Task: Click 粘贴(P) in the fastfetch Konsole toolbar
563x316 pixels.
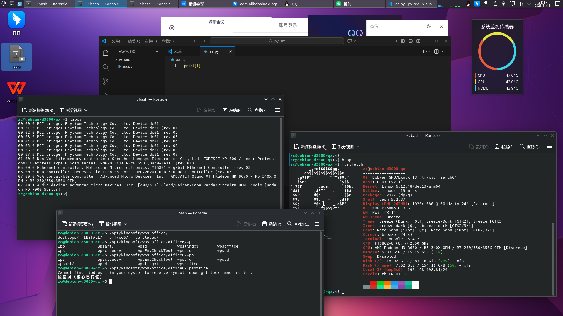Action: [x=504, y=147]
